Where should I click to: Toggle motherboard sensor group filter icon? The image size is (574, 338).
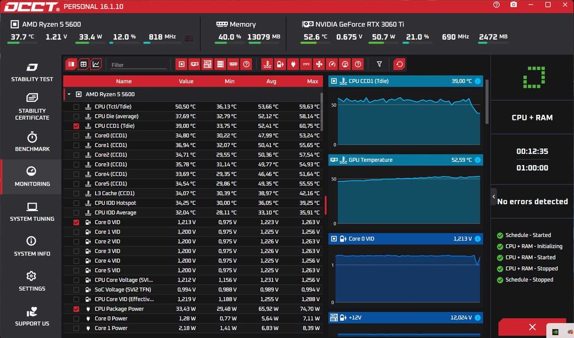[x=207, y=64]
